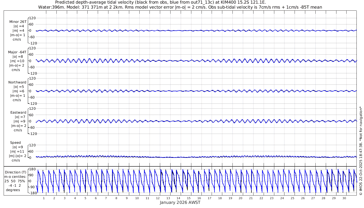The height and width of the screenshot is (208, 364).
Task: Click the "Speed" panel label
Action: click(x=16, y=143)
